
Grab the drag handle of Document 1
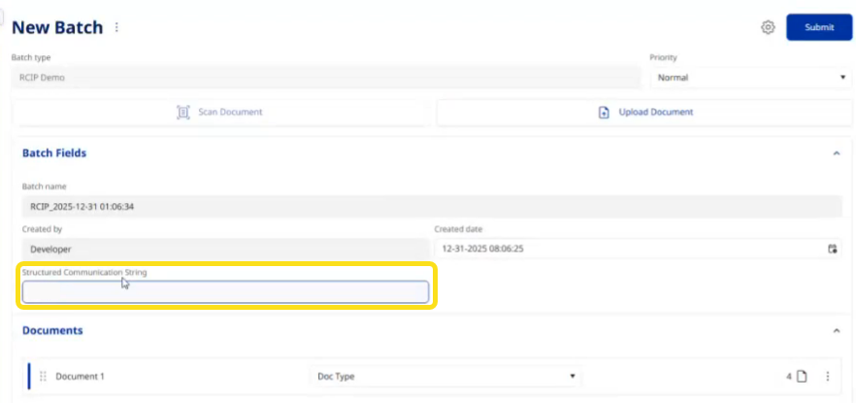click(x=43, y=376)
